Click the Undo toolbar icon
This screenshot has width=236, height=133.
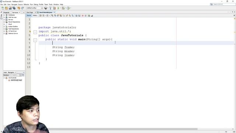[19, 8]
